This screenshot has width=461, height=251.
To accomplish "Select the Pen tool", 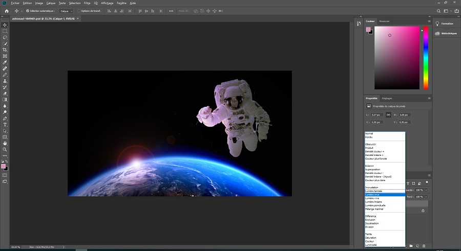I will coord(5,119).
